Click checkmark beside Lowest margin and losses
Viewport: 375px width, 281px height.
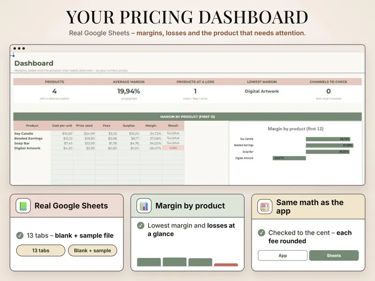(x=141, y=226)
